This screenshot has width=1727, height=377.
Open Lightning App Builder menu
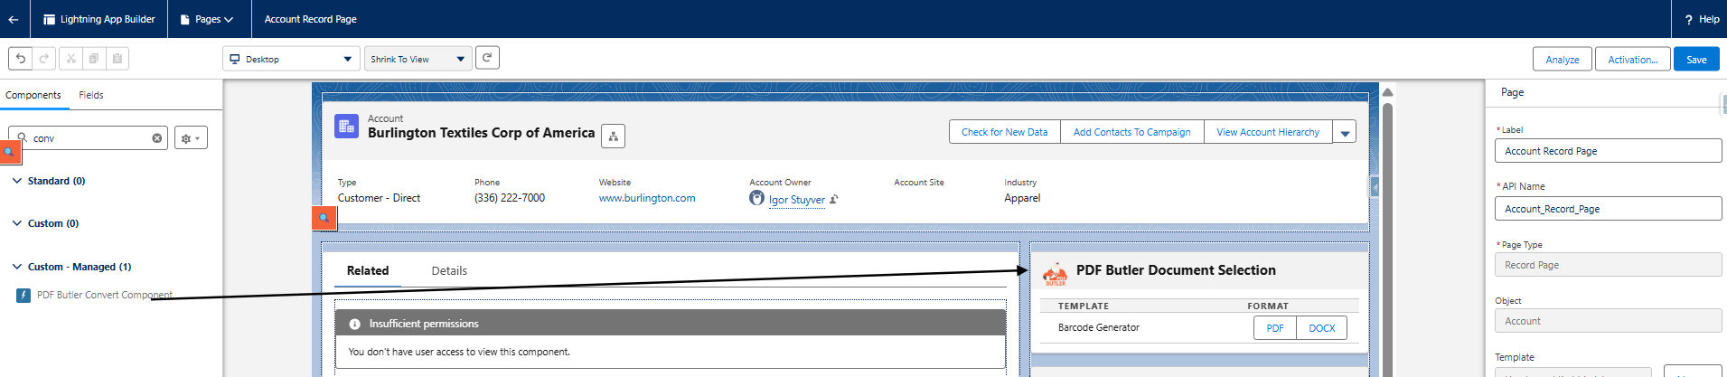(99, 19)
